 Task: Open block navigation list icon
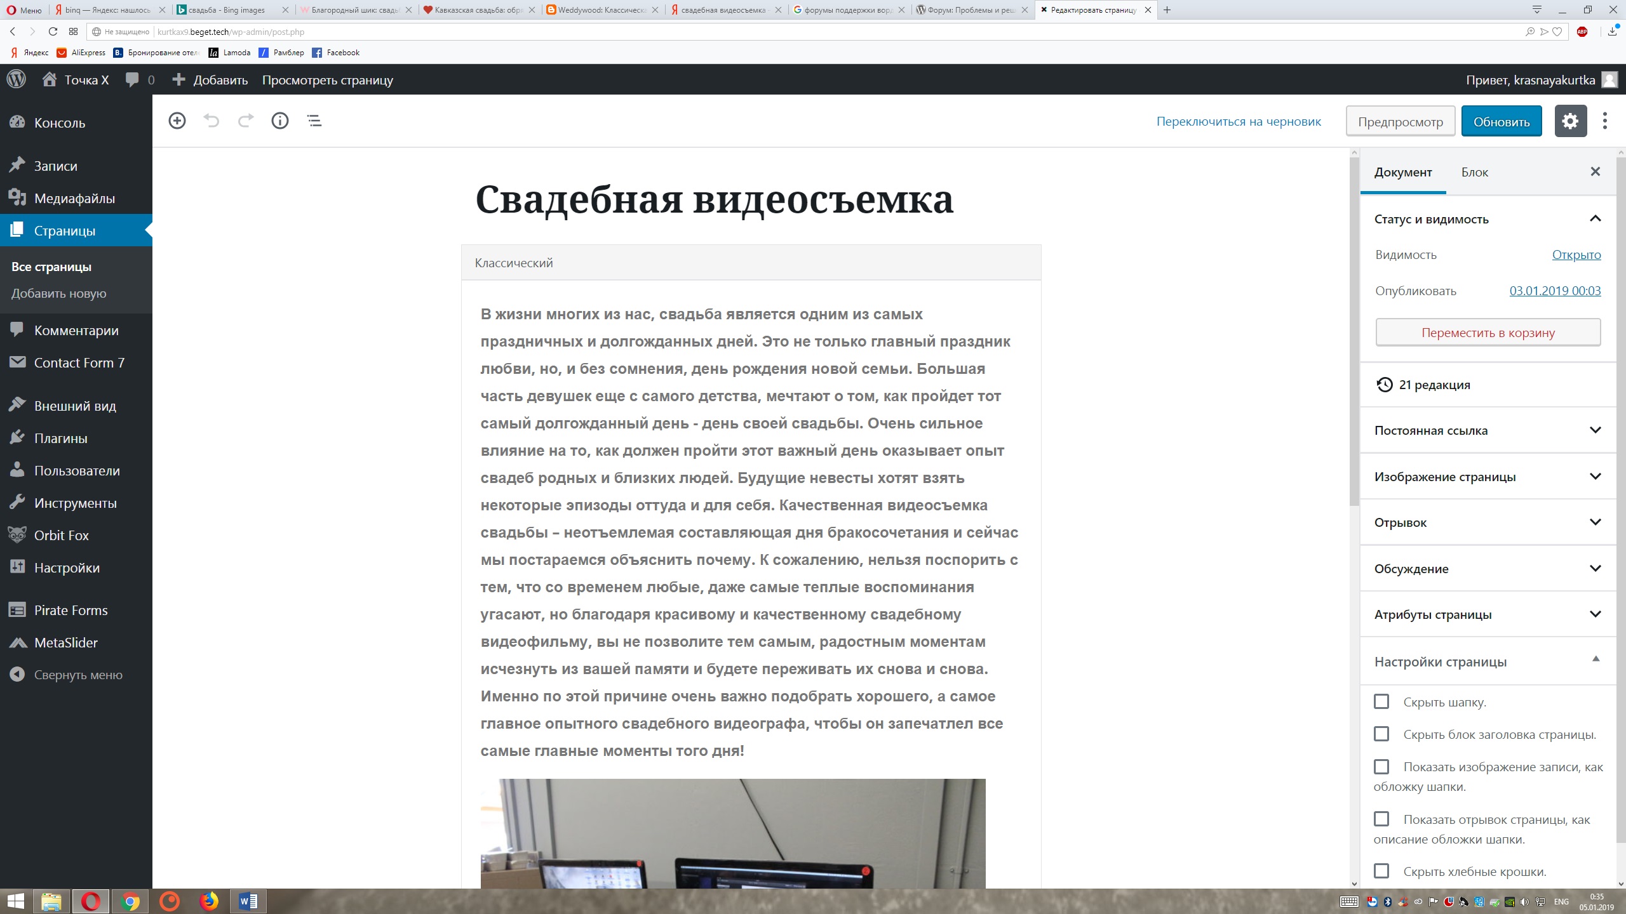314,121
